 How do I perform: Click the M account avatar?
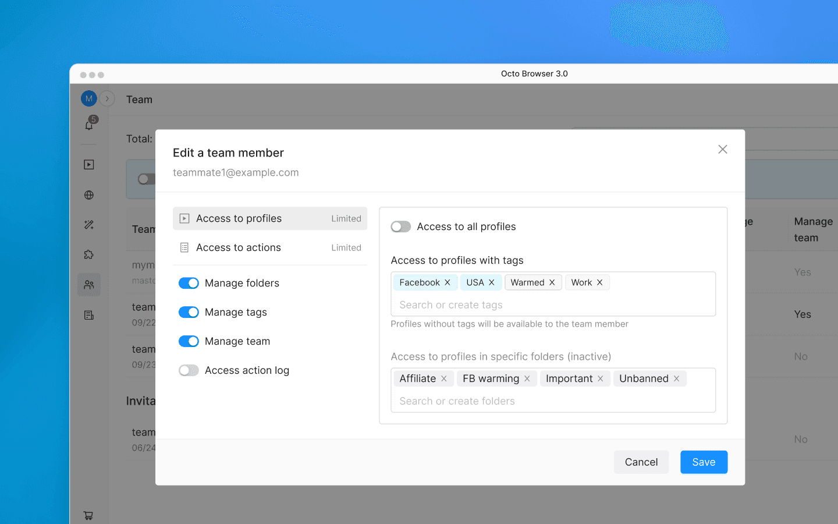(x=88, y=98)
